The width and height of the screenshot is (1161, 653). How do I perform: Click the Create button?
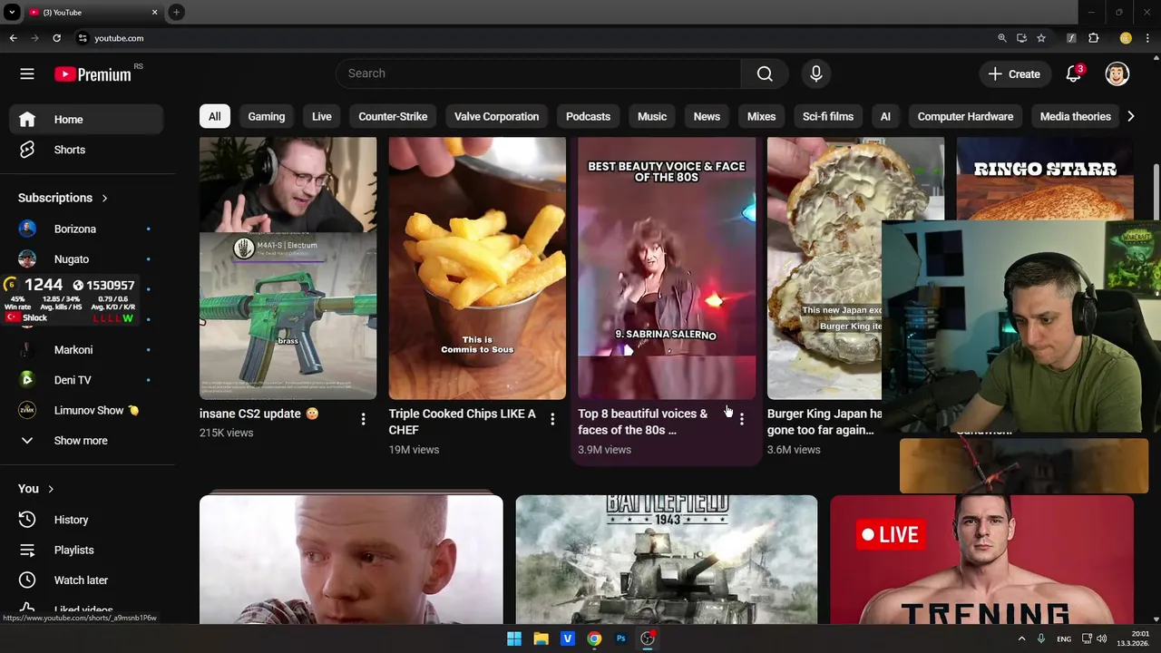coord(1014,73)
